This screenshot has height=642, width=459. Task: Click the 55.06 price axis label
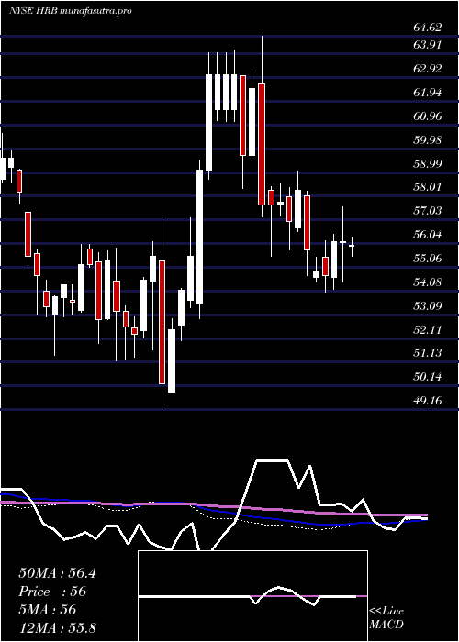tap(428, 259)
